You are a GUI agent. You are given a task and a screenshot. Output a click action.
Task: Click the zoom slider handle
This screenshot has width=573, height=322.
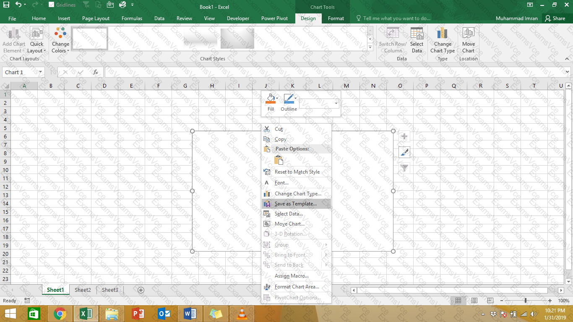coord(526,301)
